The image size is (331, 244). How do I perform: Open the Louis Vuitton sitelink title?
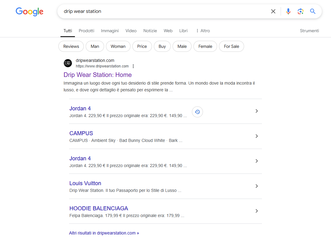point(85,183)
